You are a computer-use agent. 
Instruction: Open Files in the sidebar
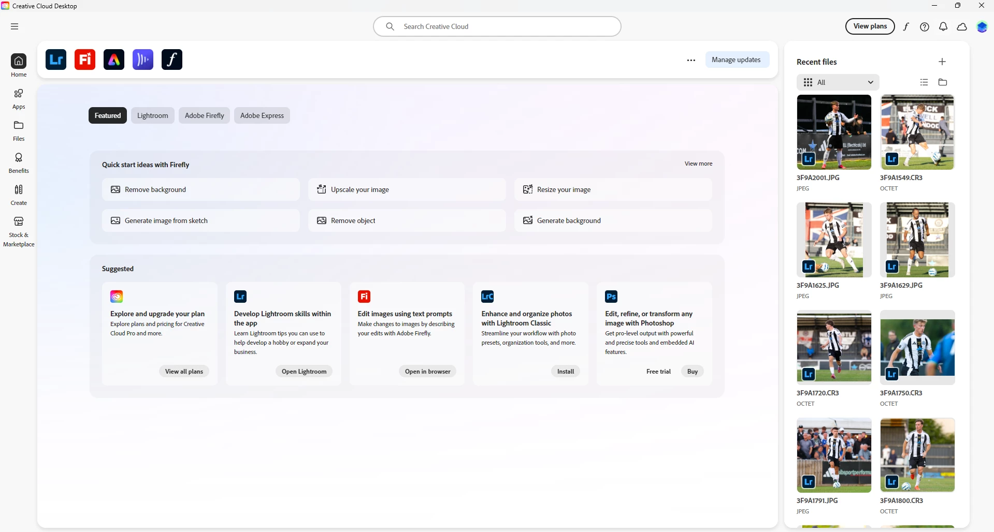coord(19,131)
